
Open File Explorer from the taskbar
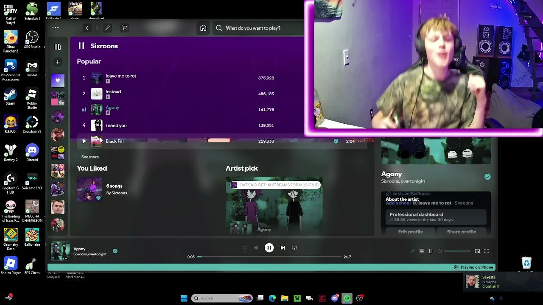click(x=285, y=298)
